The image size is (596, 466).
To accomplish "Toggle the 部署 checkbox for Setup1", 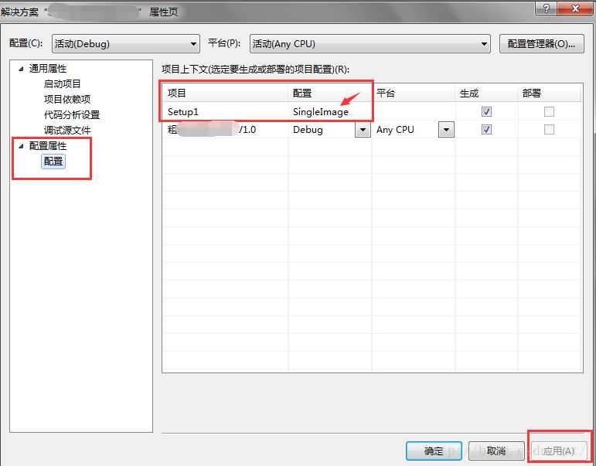I will click(549, 111).
